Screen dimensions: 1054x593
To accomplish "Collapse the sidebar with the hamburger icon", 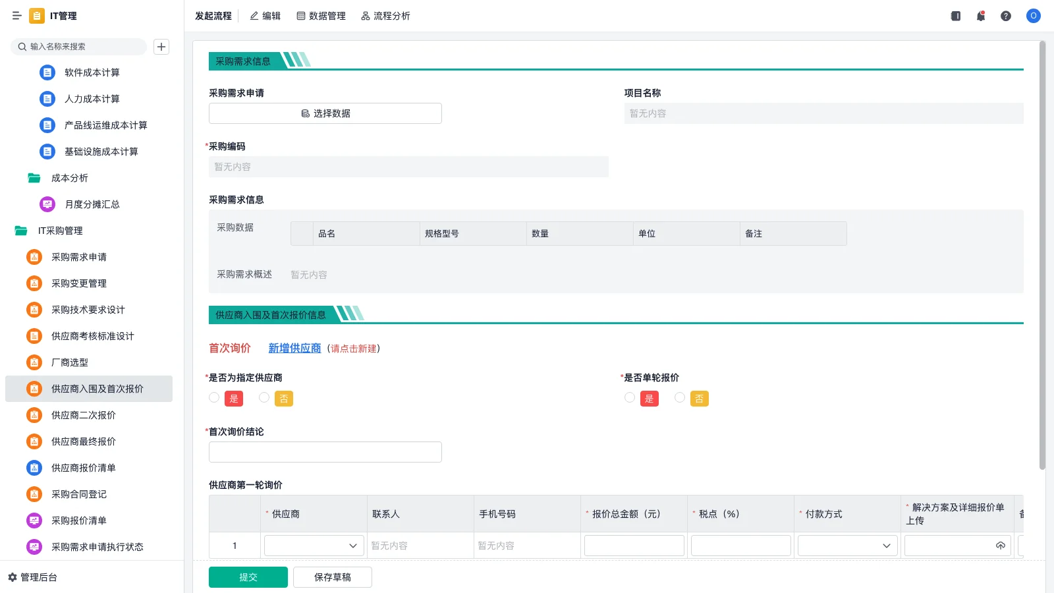I will click(x=16, y=16).
